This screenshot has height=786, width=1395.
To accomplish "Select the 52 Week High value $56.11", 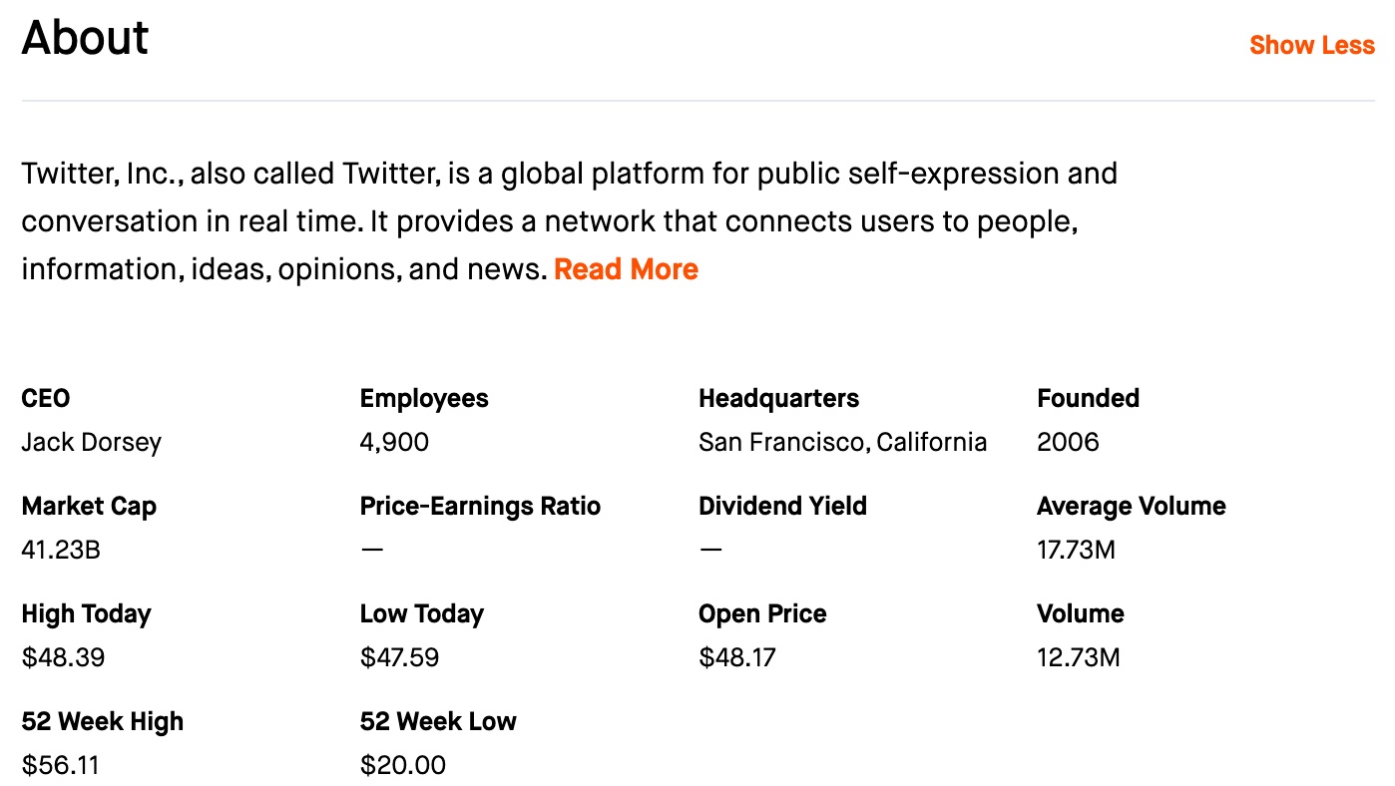I will click(60, 765).
